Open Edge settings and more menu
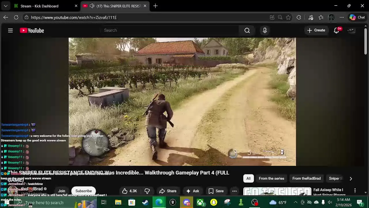 pyautogui.click(x=342, y=17)
